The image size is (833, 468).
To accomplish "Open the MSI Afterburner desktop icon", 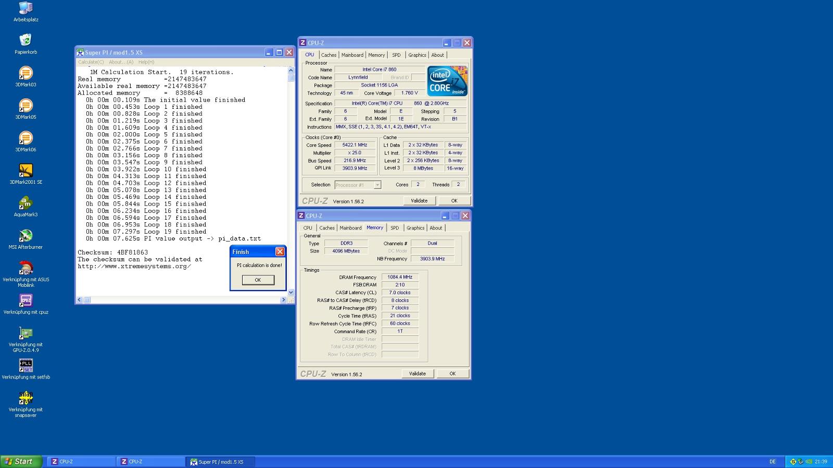I will point(26,235).
